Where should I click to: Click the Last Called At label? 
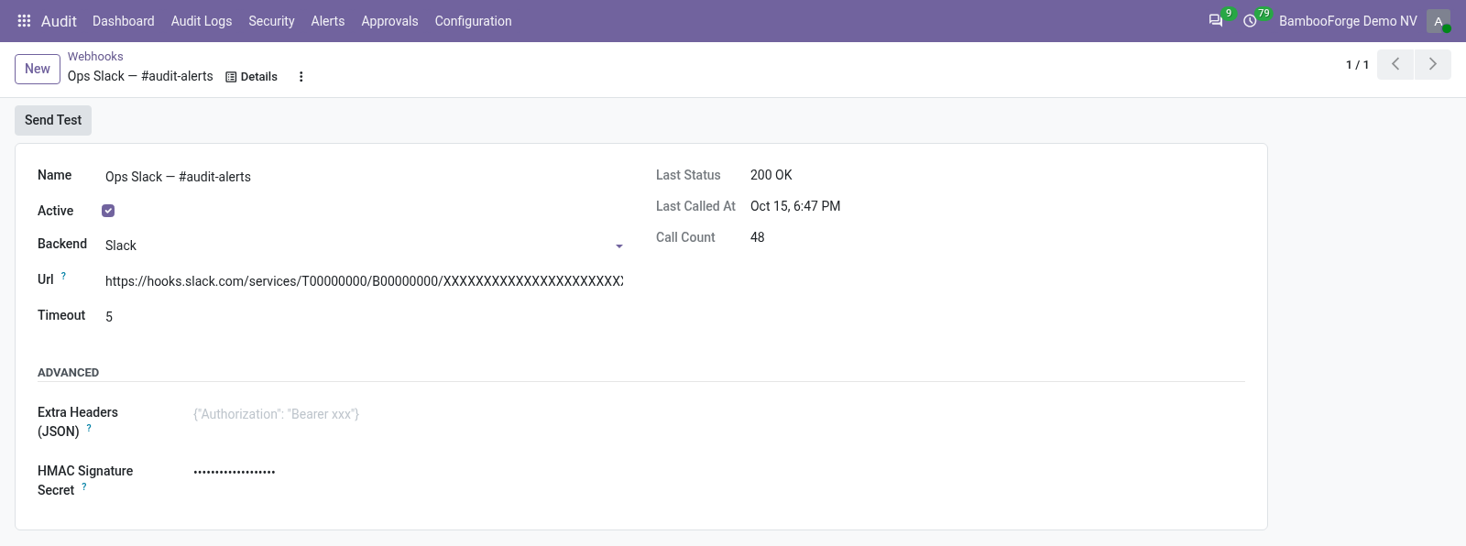point(695,206)
